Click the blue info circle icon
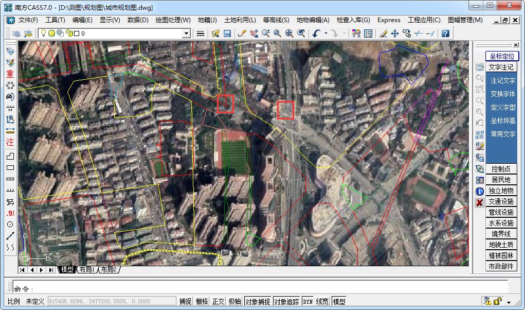The image size is (525, 310). click(x=479, y=191)
